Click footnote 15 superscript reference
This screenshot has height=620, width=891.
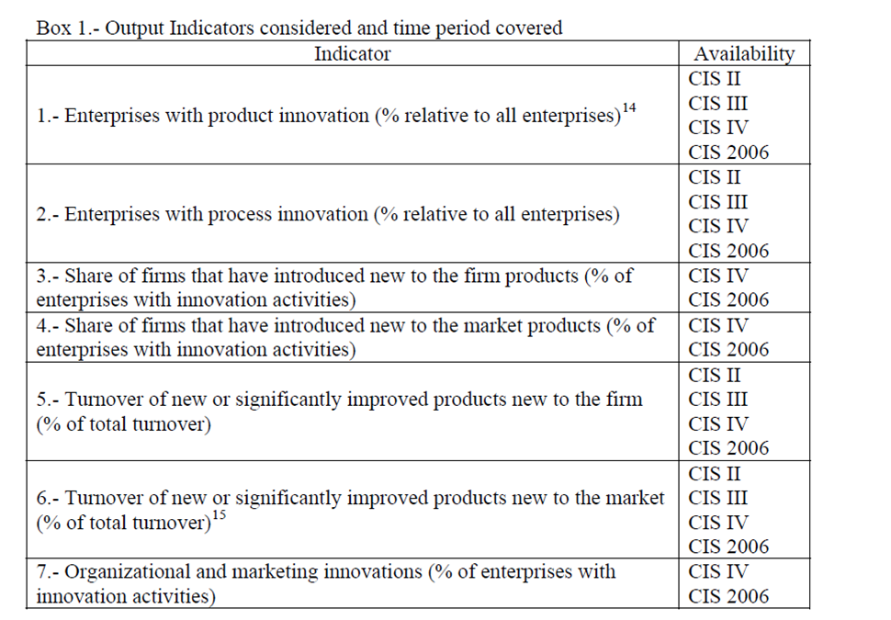(220, 514)
